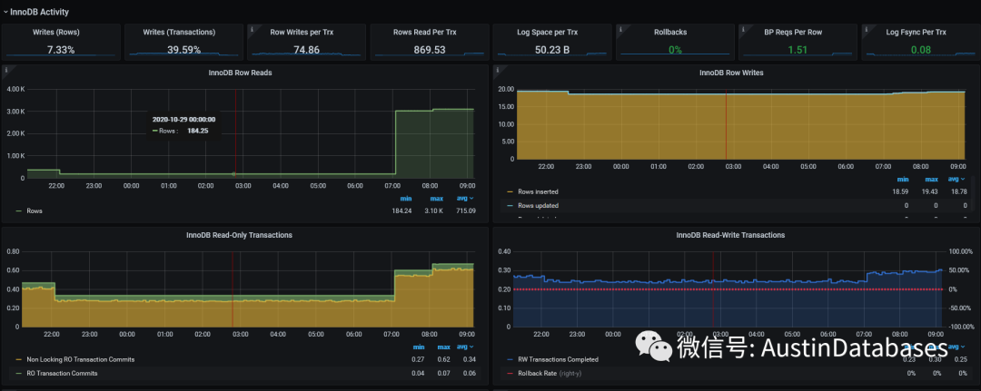The image size is (981, 391).
Task: Click the 50.23 B Log Space value
Action: [x=552, y=49]
